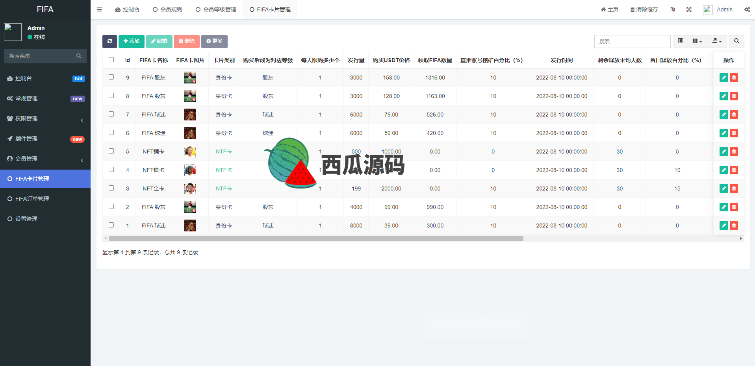
Task: Open Admin user menu in header
Action: click(718, 9)
